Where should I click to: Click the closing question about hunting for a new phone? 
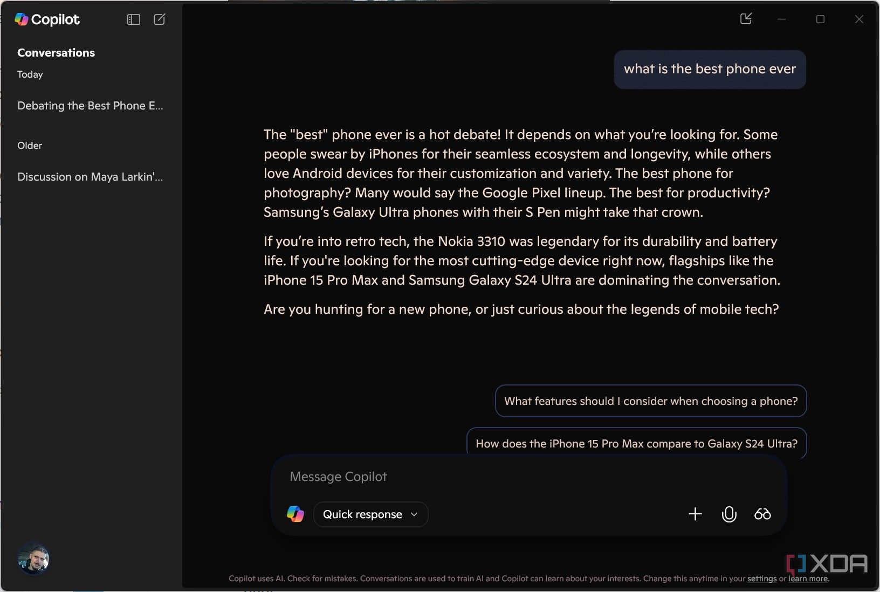pyautogui.click(x=521, y=309)
